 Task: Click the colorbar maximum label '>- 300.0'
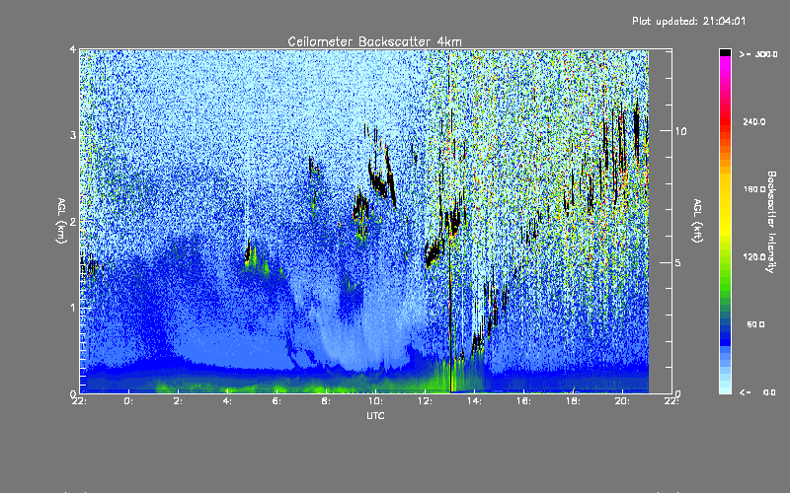click(758, 54)
